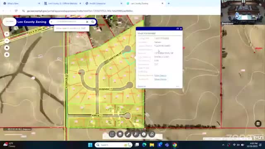Image resolution: width=265 pixels, height=149 pixels.
Task: Open first More Details link
Action: coord(160,75)
